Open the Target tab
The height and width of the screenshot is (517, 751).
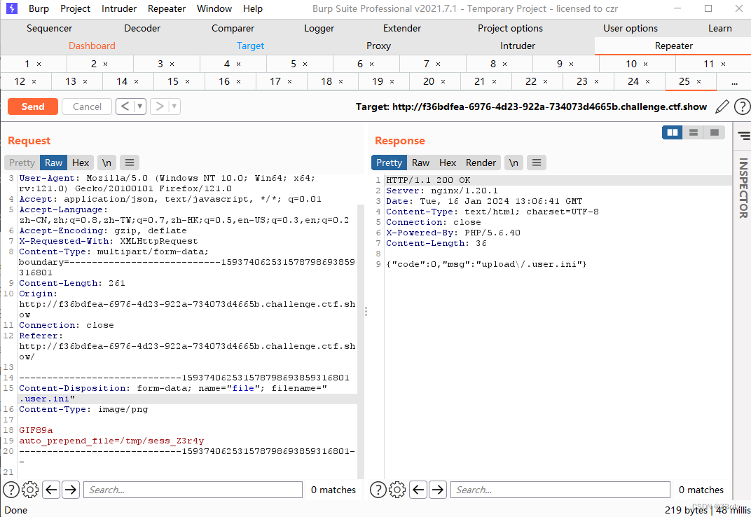click(251, 46)
